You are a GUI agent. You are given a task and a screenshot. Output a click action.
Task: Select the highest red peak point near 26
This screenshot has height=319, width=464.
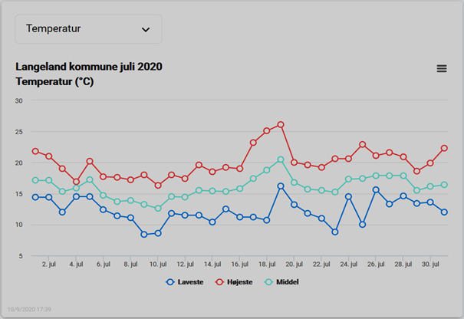[x=281, y=124]
